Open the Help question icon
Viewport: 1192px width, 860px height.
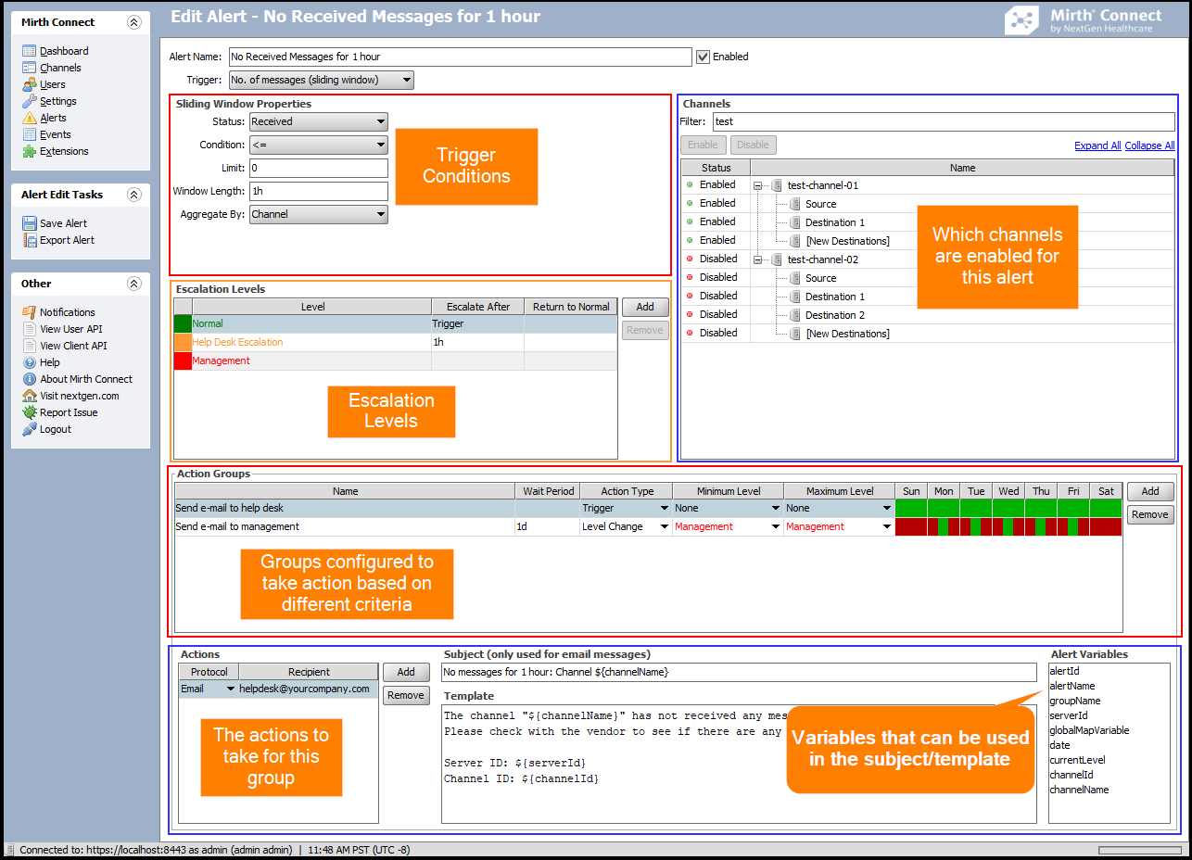tap(29, 362)
